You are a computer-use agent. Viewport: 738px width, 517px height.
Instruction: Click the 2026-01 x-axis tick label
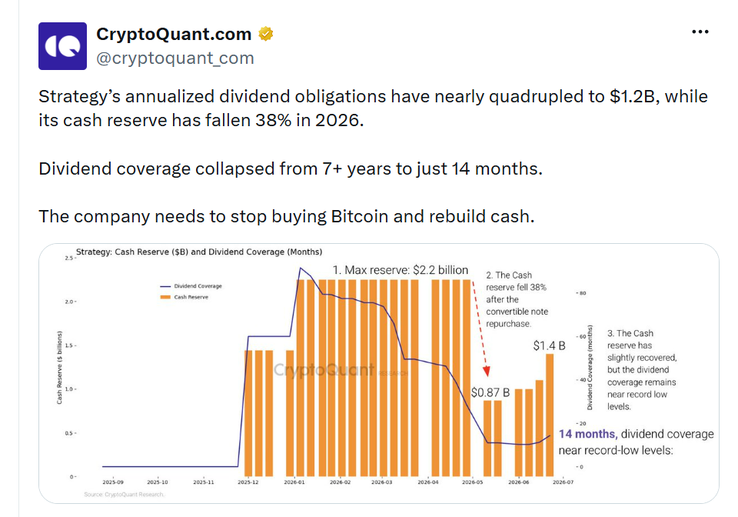(294, 482)
